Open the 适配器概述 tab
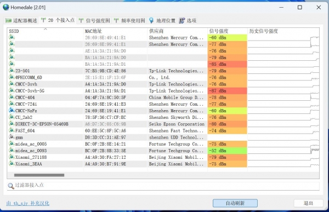The height and width of the screenshot is (212, 329). [x=21, y=21]
